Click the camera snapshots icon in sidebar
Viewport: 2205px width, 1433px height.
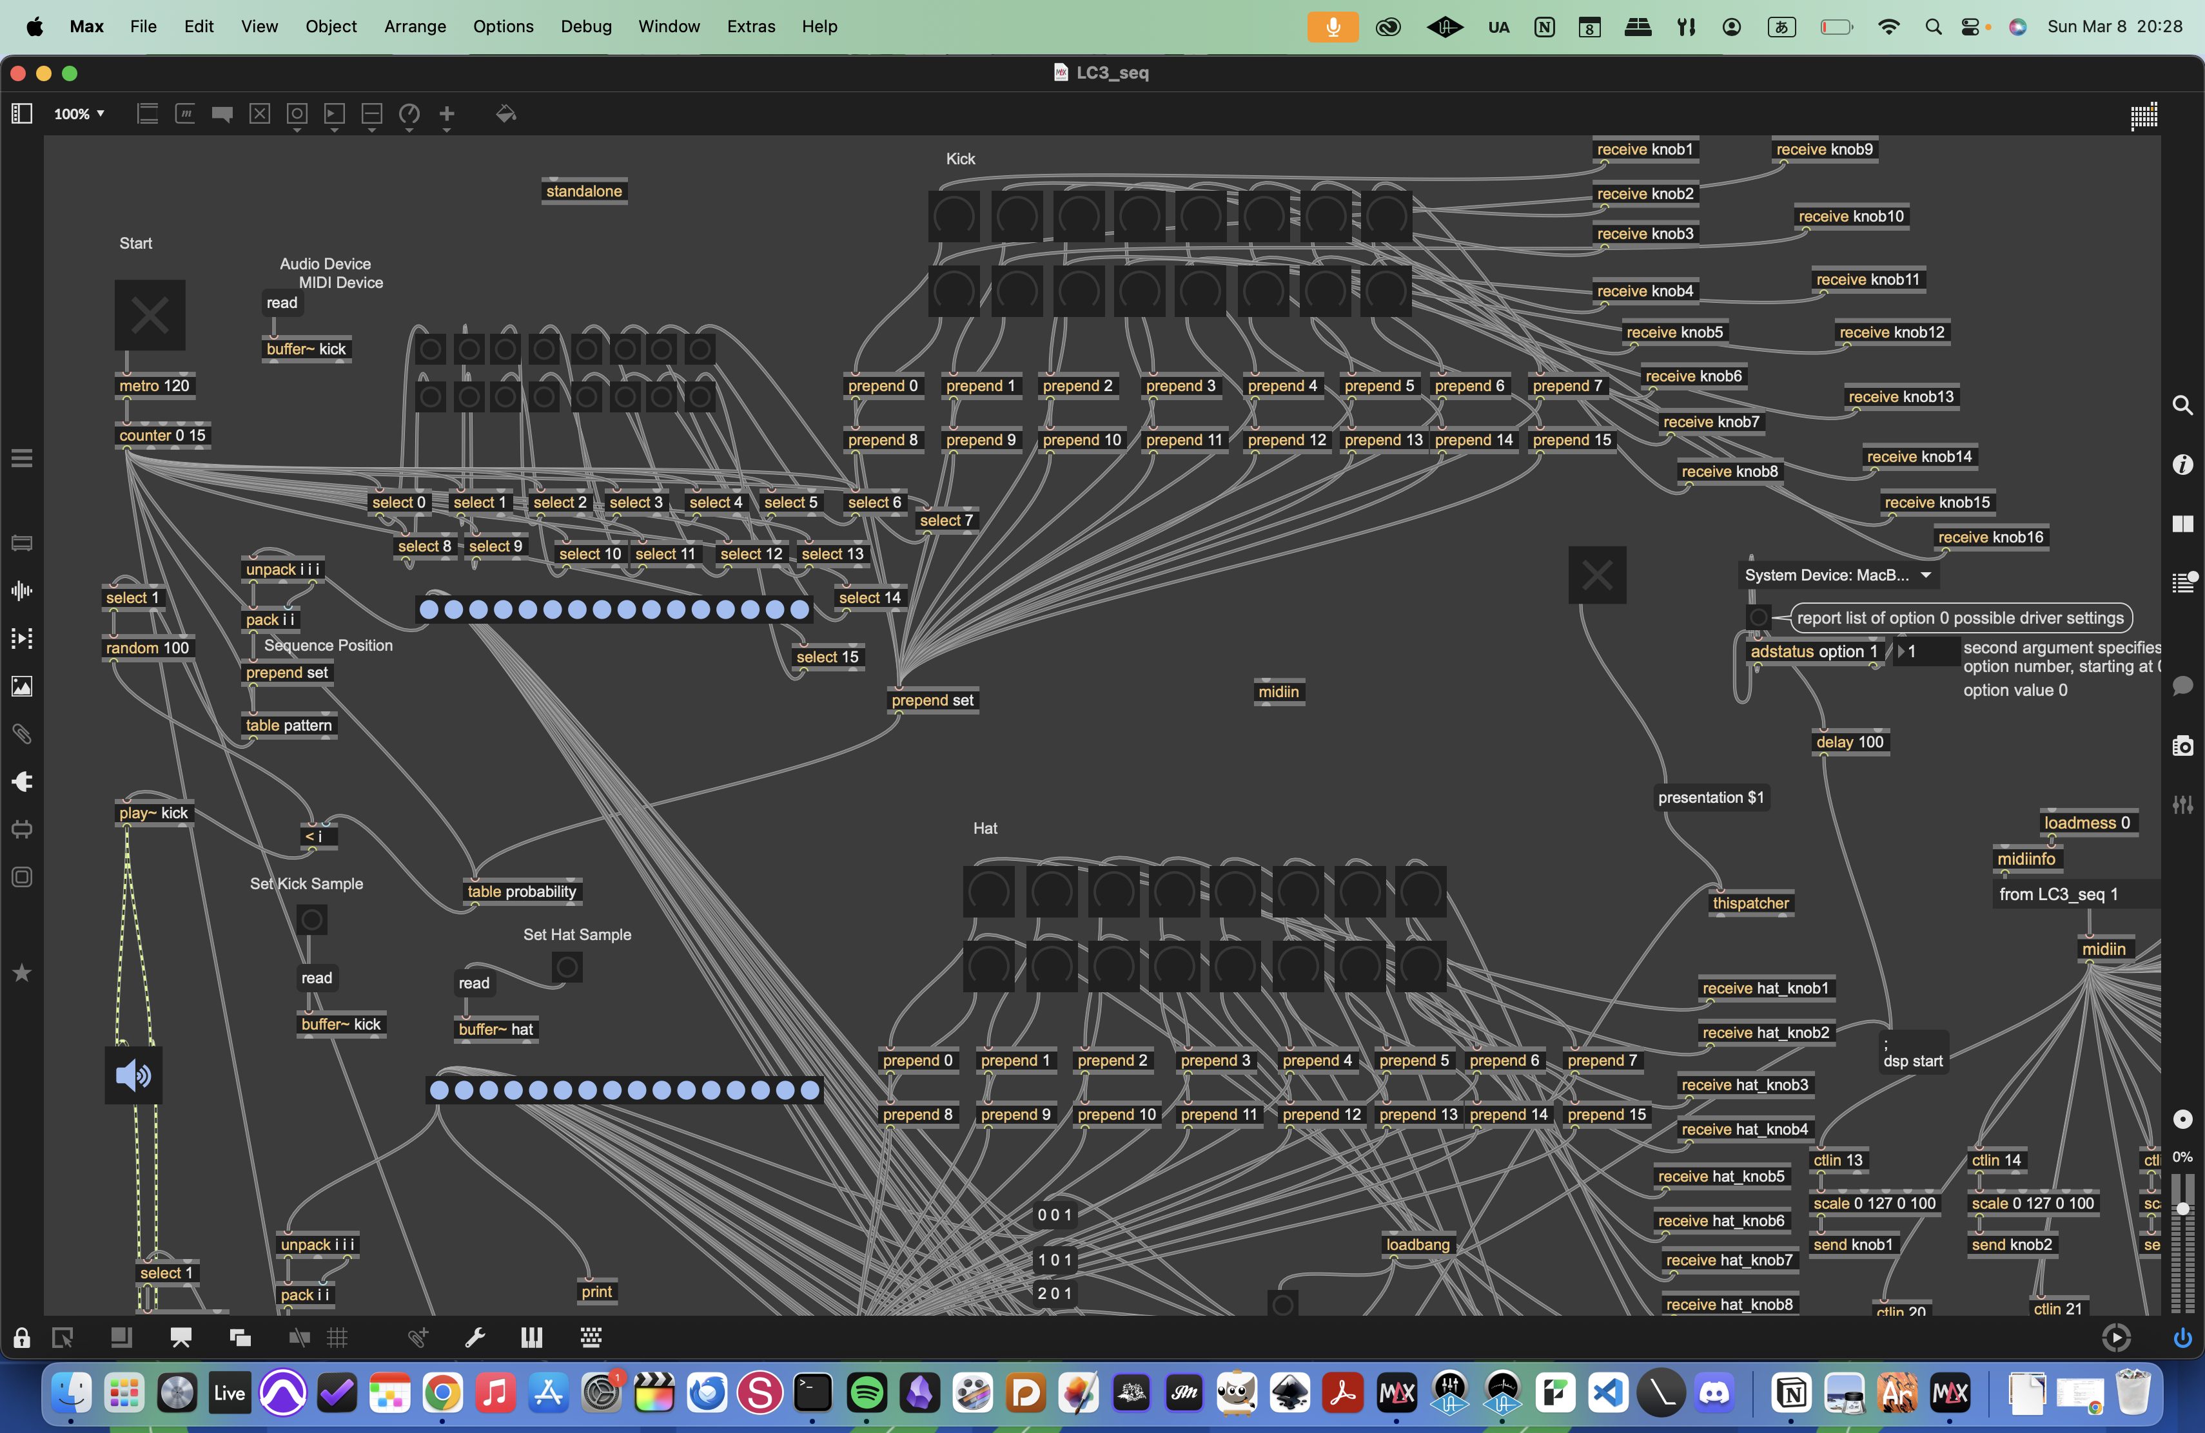2183,746
